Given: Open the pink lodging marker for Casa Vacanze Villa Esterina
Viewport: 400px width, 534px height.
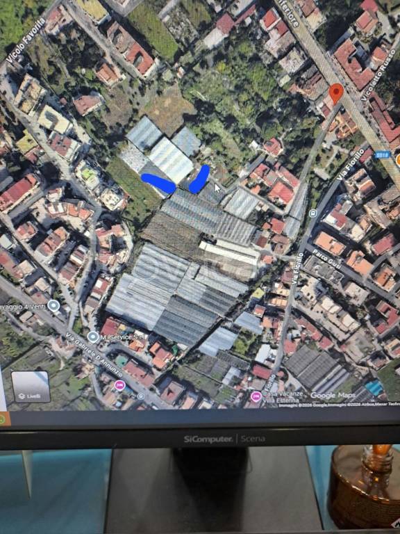Looking at the screenshot, I should pos(256,397).
